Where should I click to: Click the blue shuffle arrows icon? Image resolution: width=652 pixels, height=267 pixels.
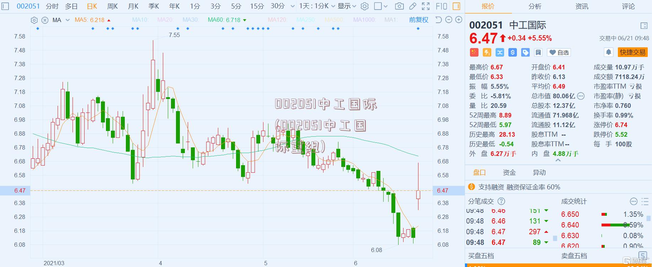500,52
